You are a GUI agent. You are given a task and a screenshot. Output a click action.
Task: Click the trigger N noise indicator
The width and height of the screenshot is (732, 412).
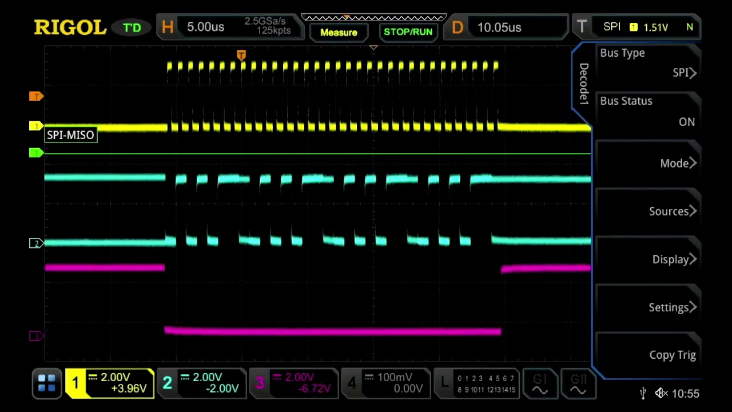[690, 27]
